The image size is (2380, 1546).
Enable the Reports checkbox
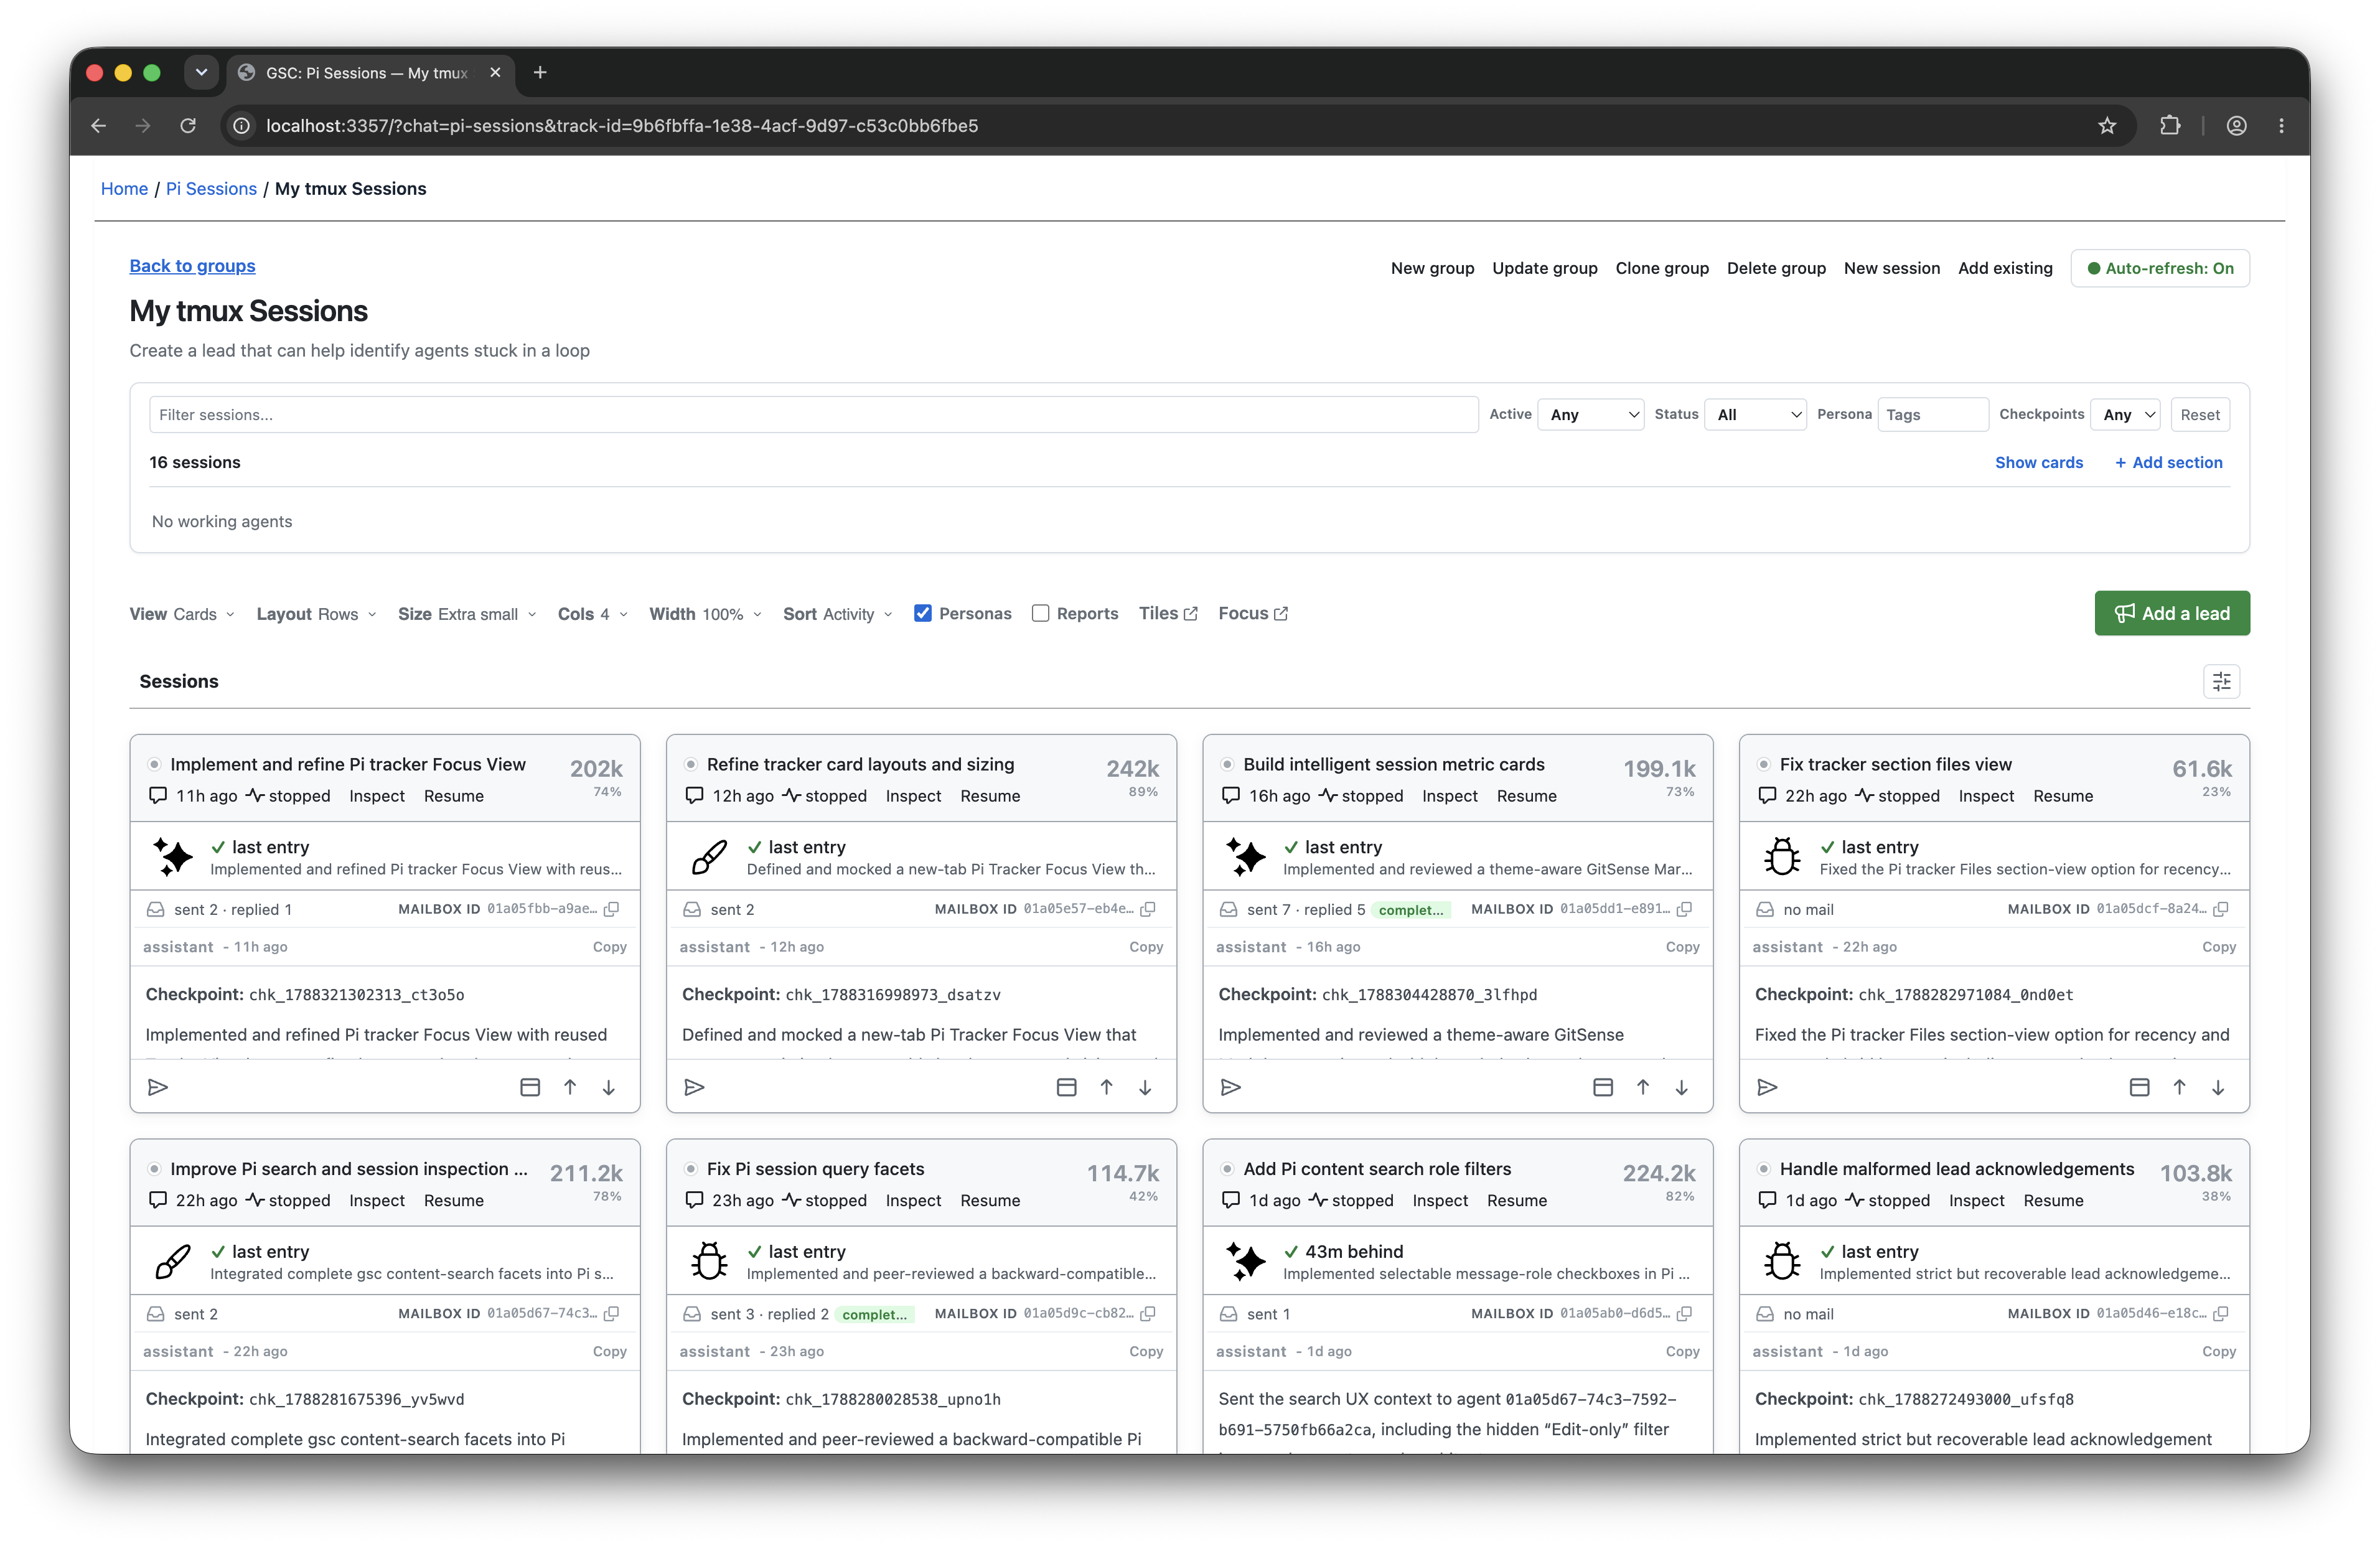(1040, 613)
